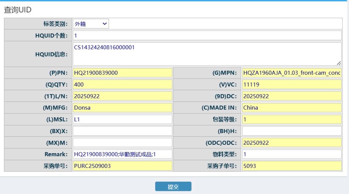This screenshot has height=194, width=349.
Task: Click the (V)VC field showing 11119
Action: [x=291, y=84]
